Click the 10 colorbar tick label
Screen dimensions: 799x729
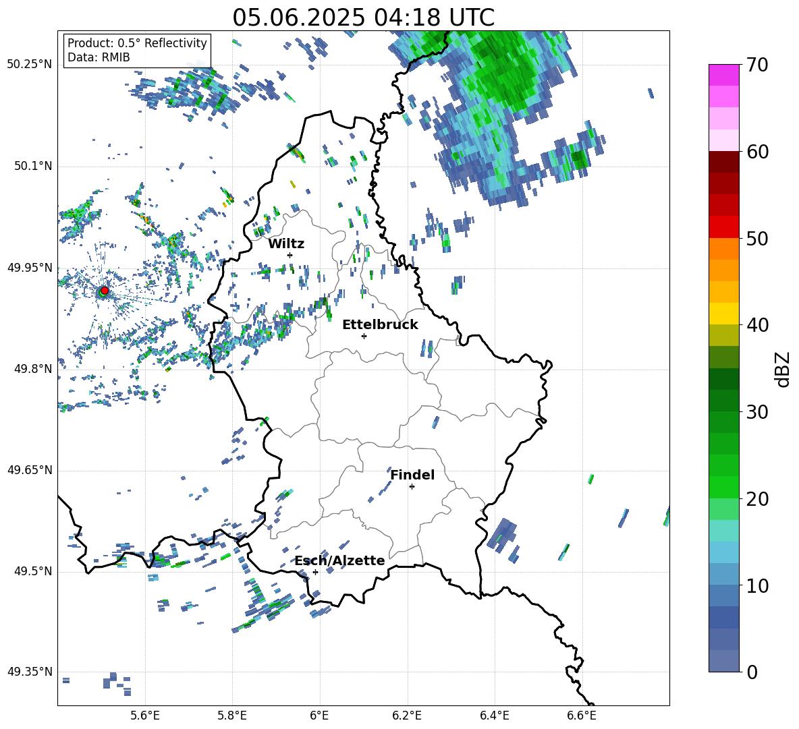757,585
